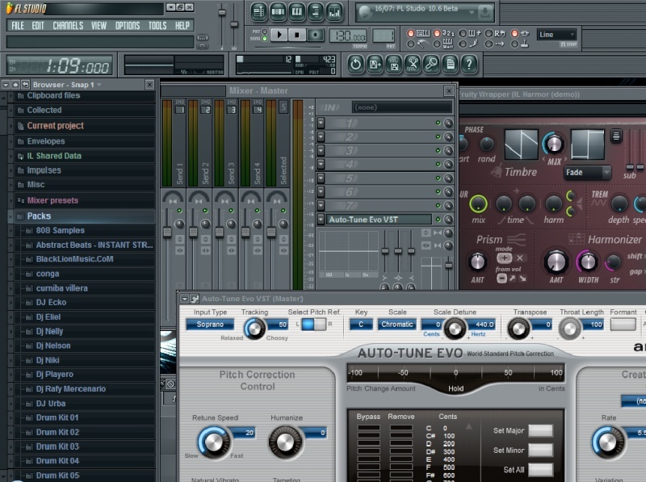Viewport: 646px width, 482px height.
Task: Stop playback with the Stop button
Action: [297, 35]
